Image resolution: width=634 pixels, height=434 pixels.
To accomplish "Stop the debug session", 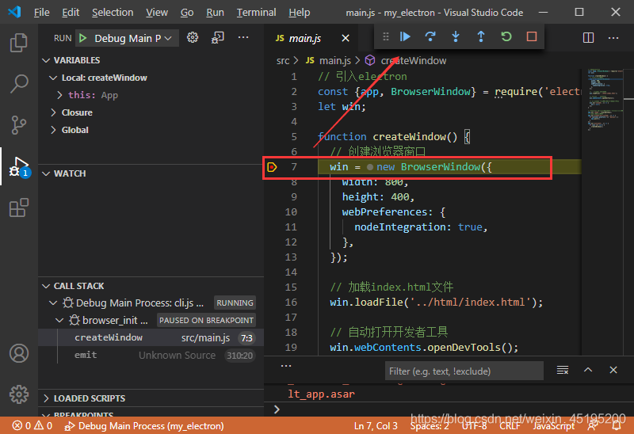I will point(532,36).
